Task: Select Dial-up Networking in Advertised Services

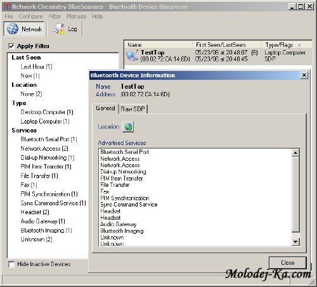Action: point(123,172)
